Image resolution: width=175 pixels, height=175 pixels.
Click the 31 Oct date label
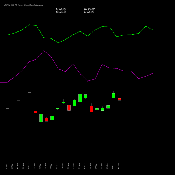tap(7, 167)
